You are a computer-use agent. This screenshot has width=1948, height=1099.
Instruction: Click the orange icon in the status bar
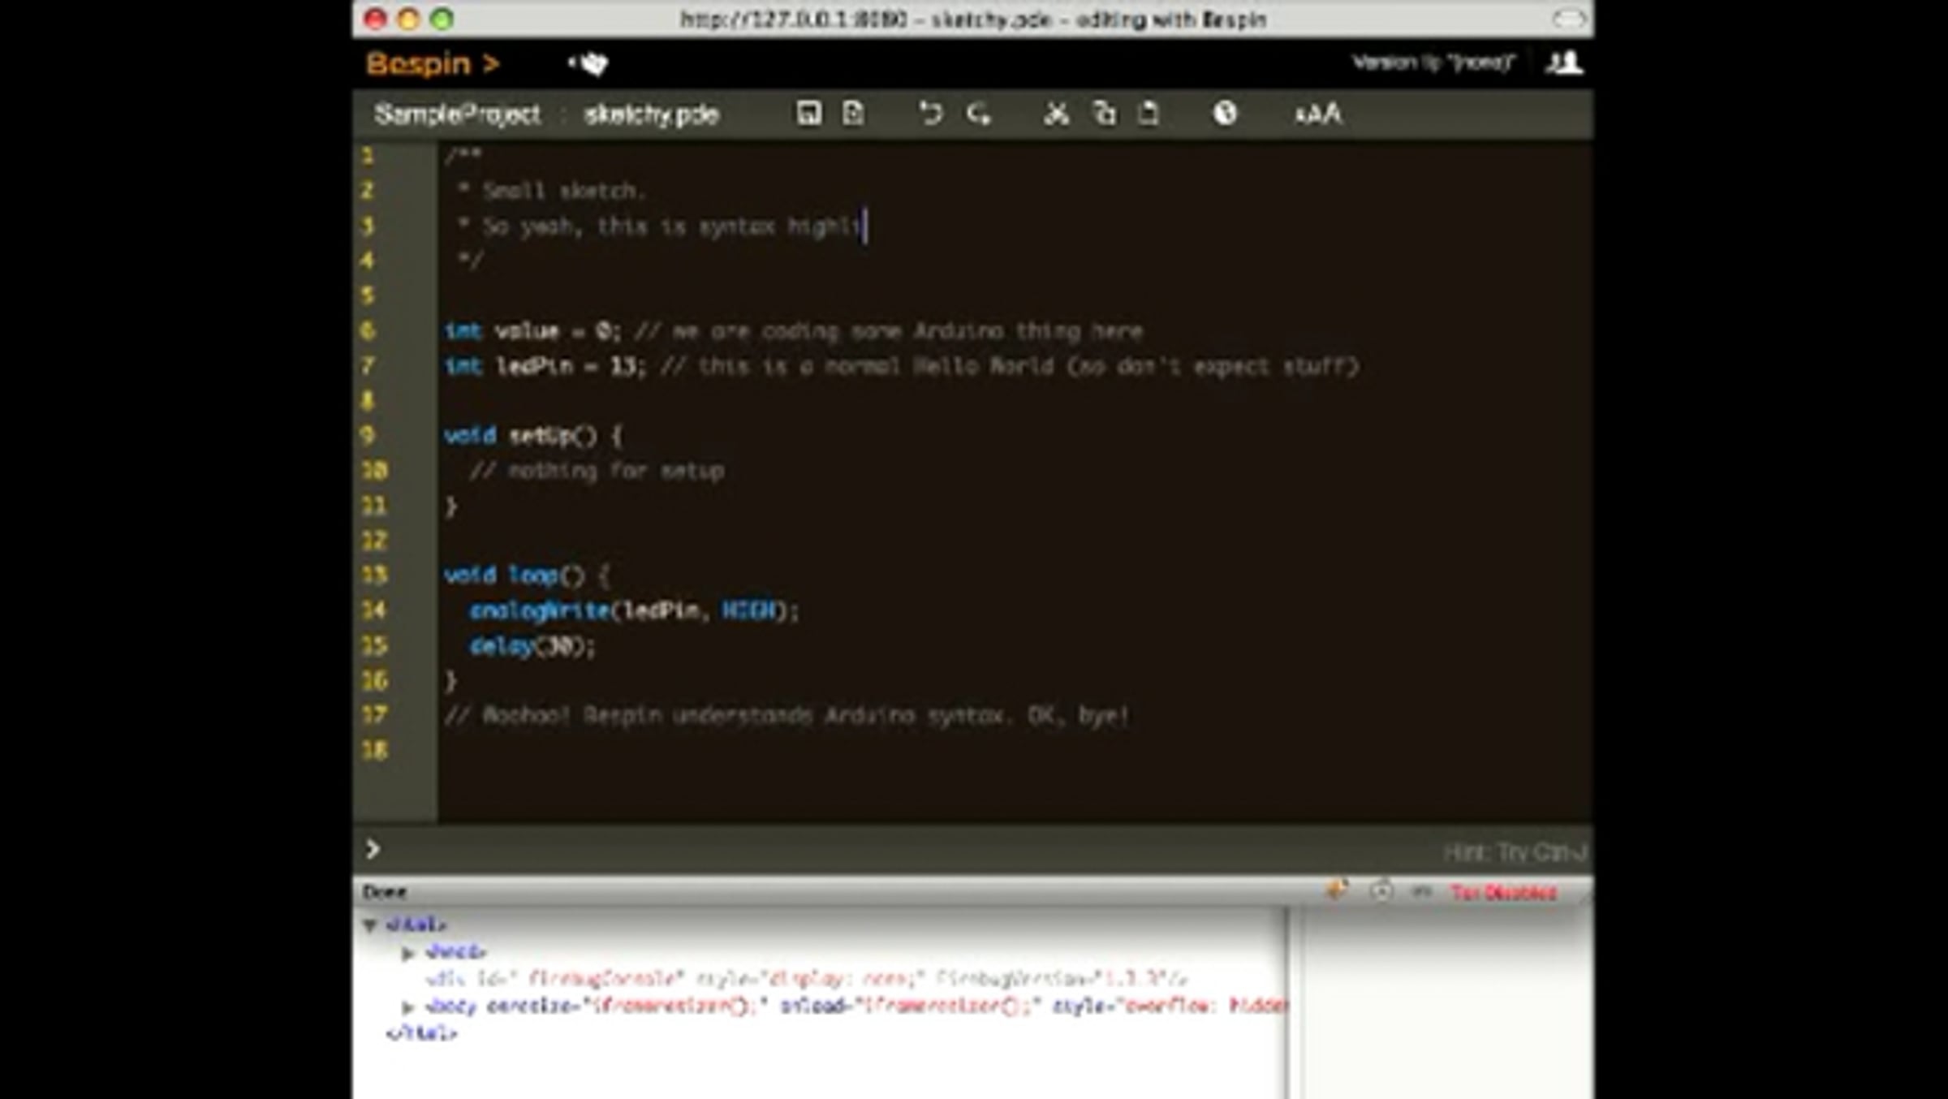tap(1337, 891)
